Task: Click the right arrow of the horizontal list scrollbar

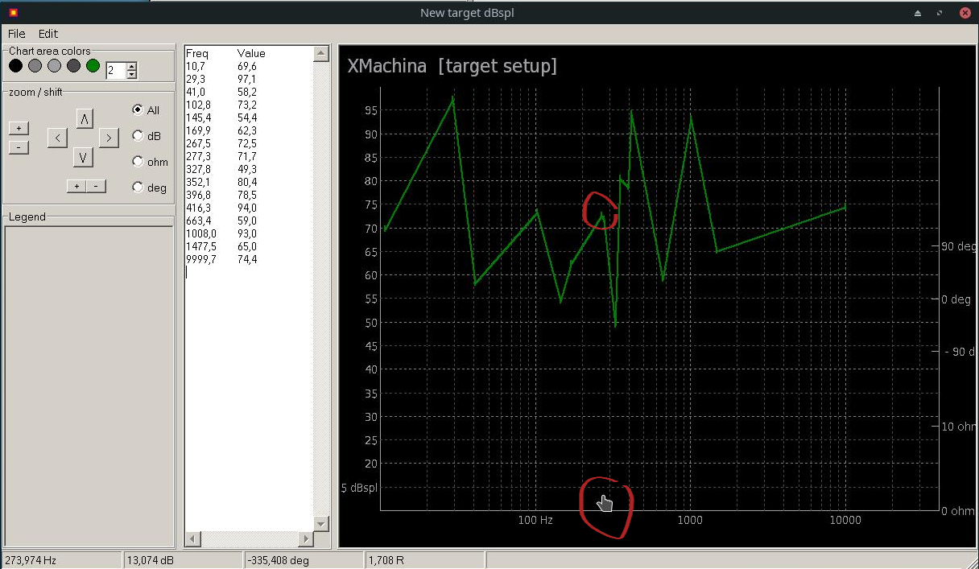Action: tap(305, 538)
